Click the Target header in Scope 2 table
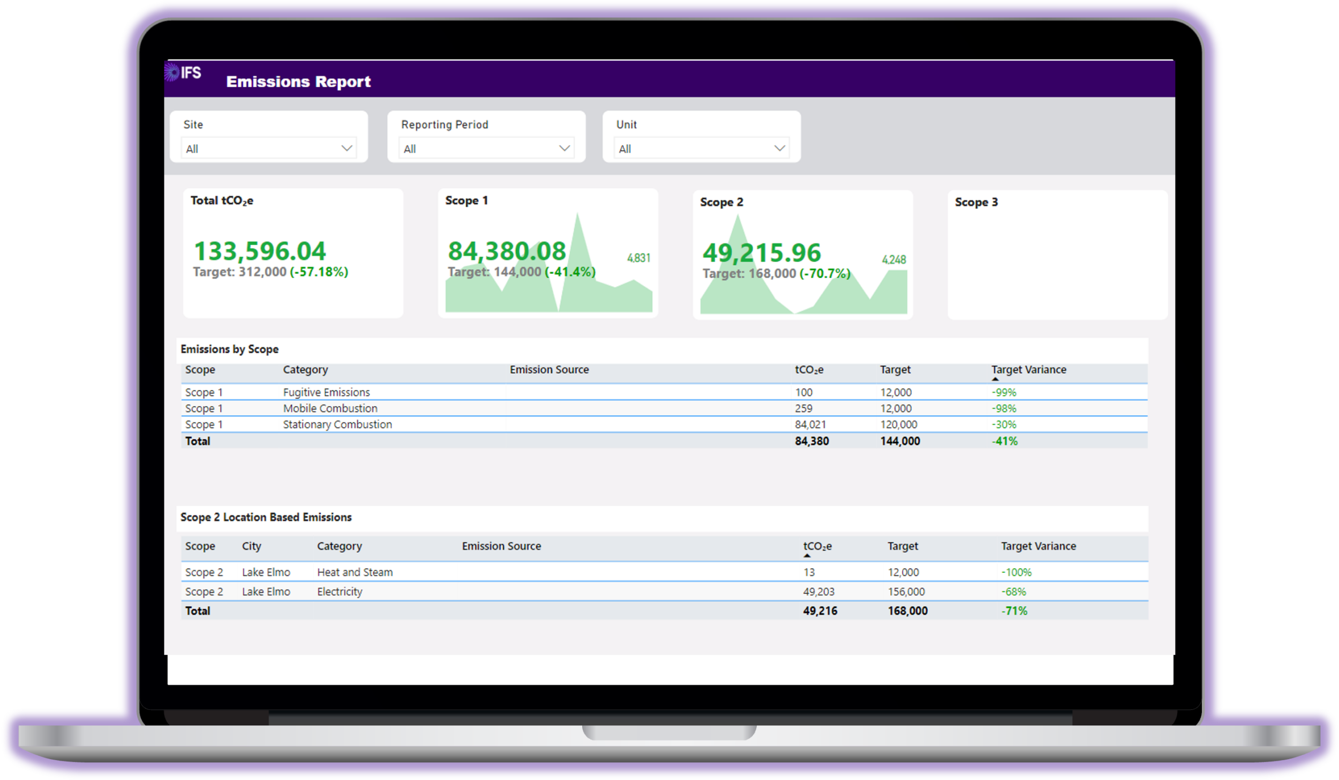 coord(902,546)
